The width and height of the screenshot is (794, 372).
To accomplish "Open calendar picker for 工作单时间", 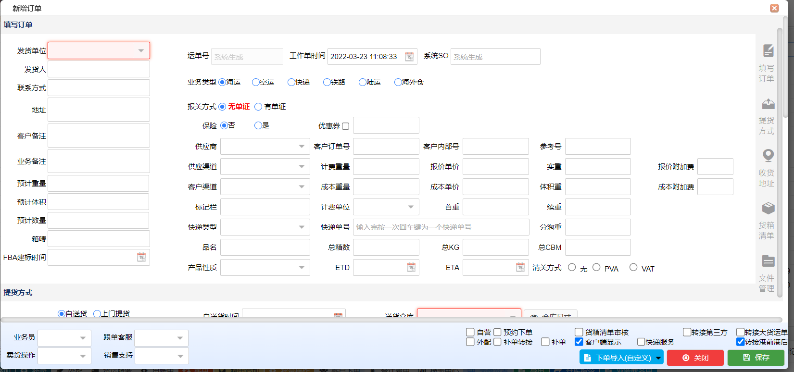I will [409, 57].
